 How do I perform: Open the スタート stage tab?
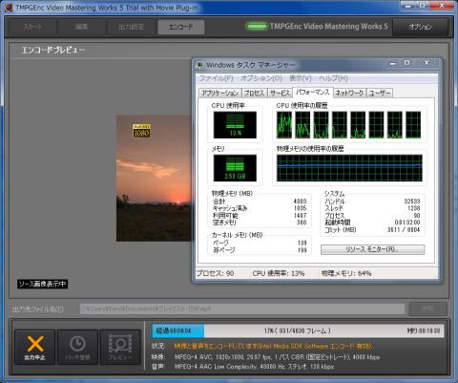pos(32,27)
